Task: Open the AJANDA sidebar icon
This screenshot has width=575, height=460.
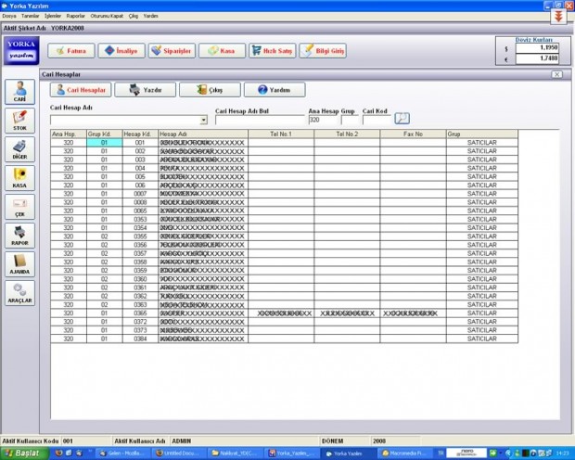Action: click(19, 264)
